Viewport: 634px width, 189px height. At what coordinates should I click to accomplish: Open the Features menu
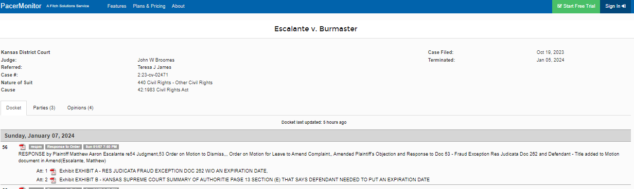[x=117, y=6]
